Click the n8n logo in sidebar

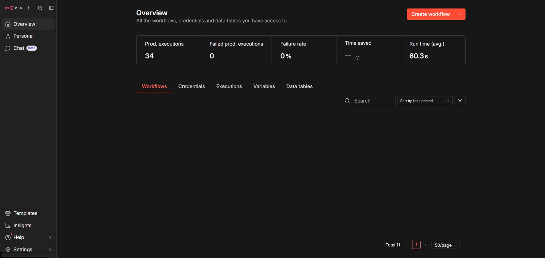click(x=13, y=8)
